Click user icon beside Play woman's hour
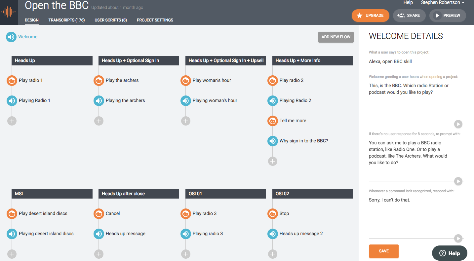This screenshot has height=261, width=474. (186, 80)
